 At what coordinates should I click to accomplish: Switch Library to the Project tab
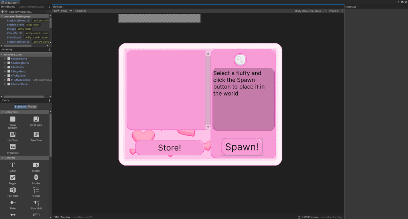click(32, 106)
